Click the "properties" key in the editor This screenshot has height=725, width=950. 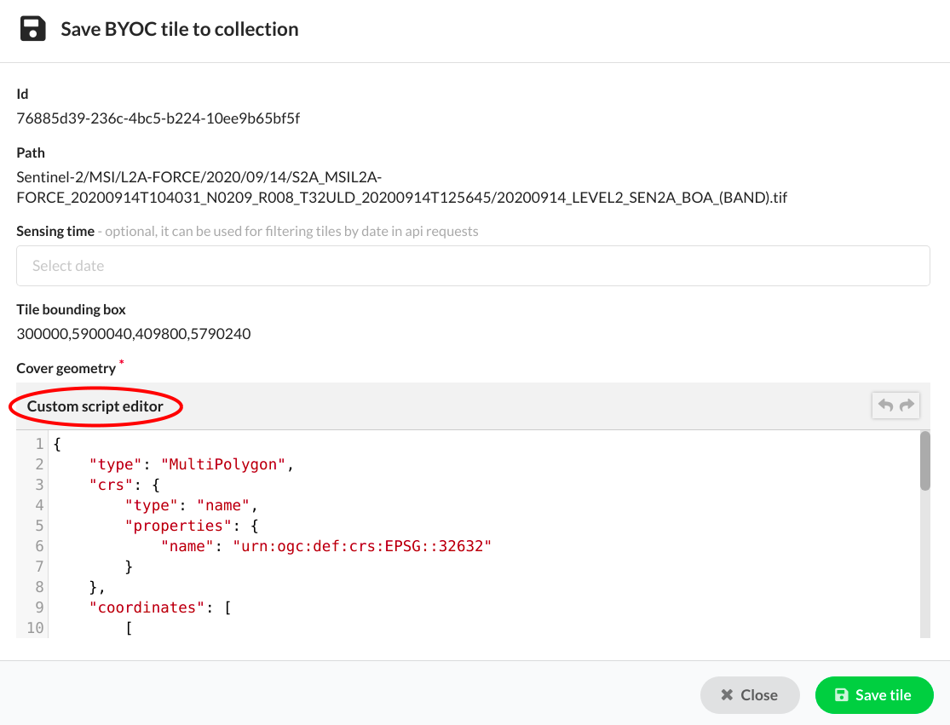178,526
